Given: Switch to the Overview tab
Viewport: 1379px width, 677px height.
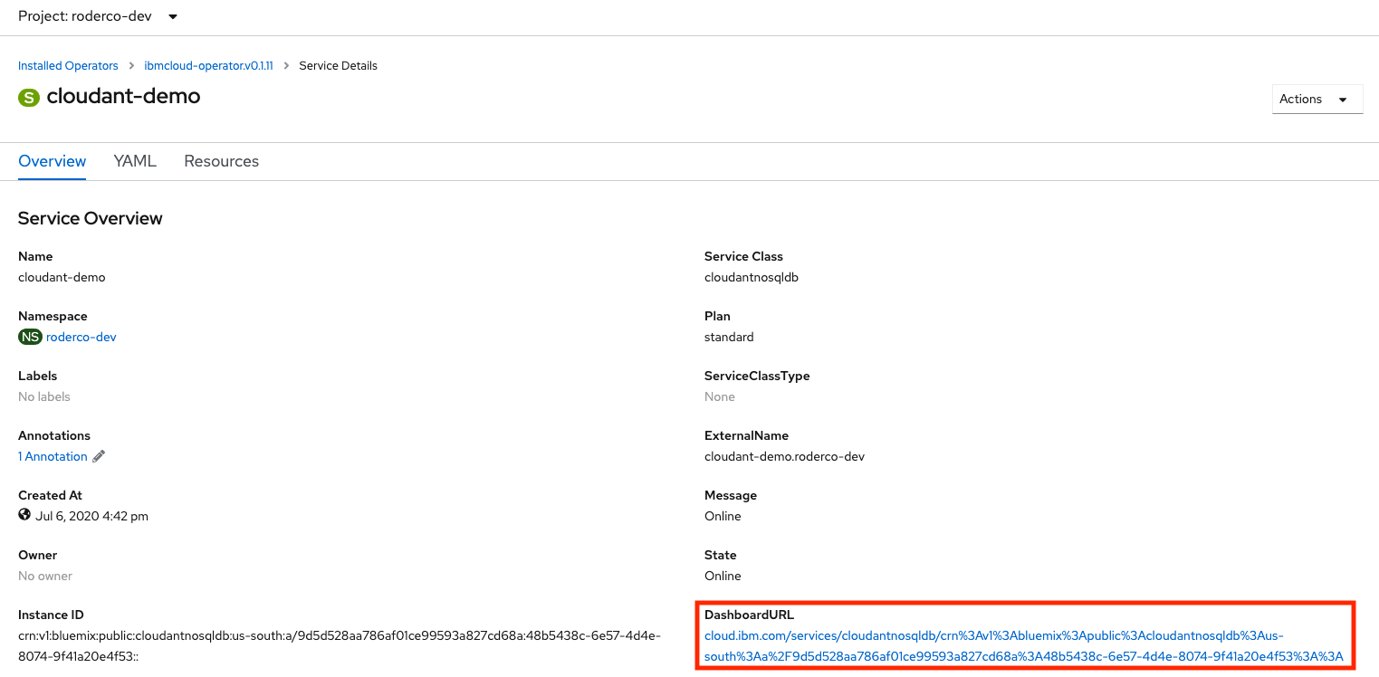Looking at the screenshot, I should click(53, 161).
